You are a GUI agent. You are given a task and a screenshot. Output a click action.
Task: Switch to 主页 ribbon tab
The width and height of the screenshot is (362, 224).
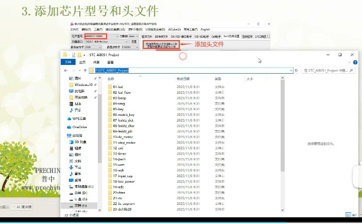click(82, 62)
